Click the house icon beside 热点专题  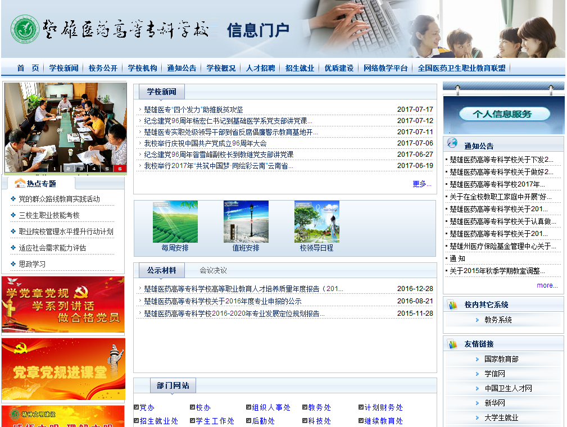(20, 183)
